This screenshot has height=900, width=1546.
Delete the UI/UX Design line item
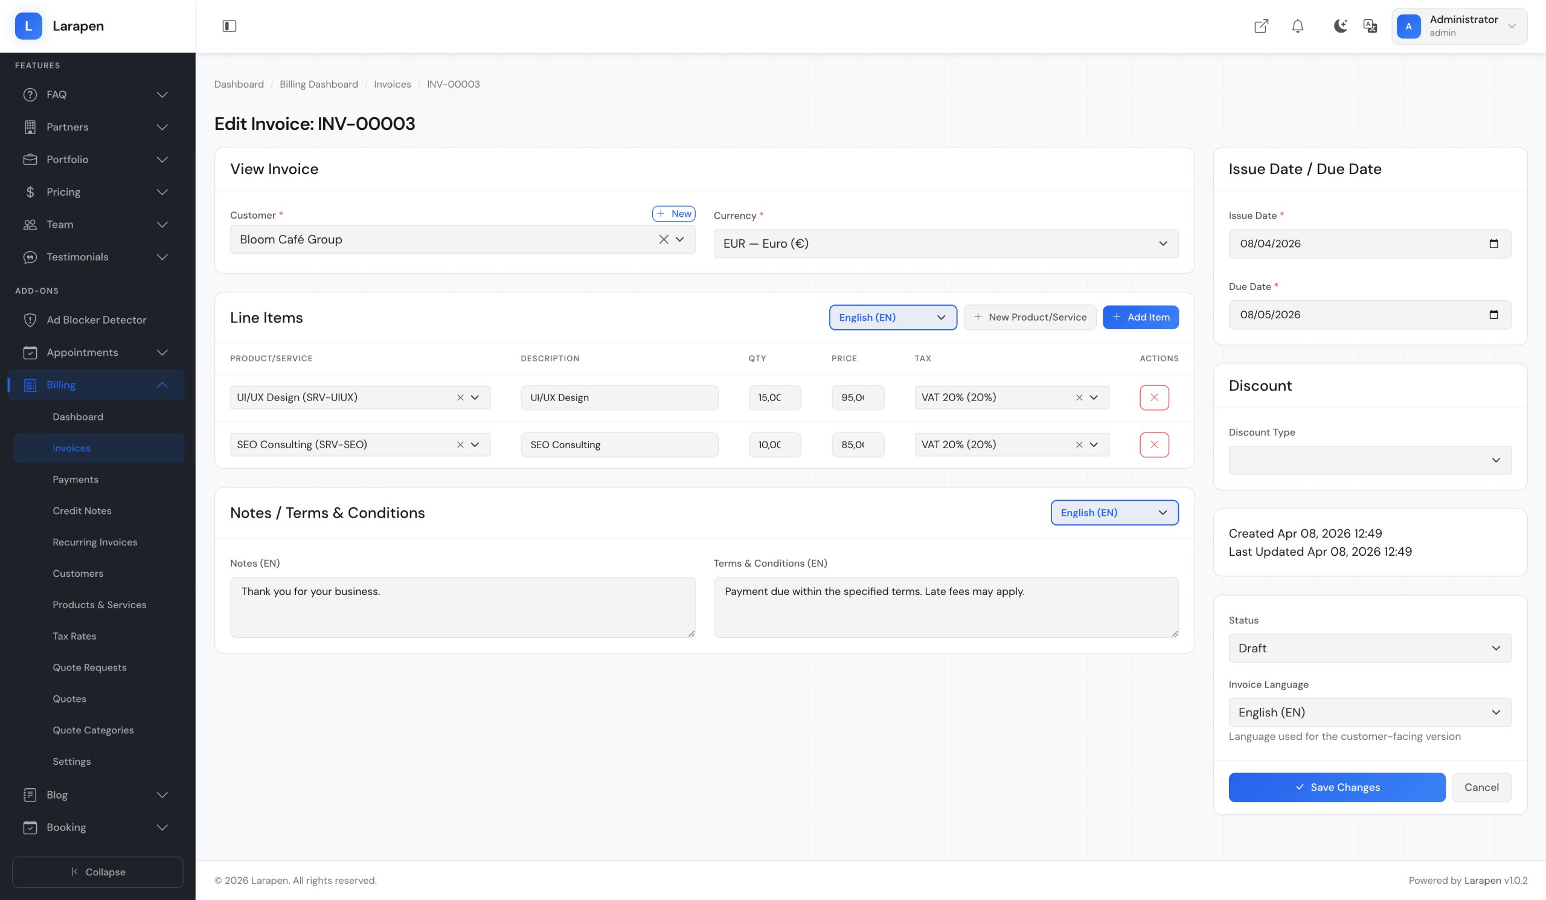(1153, 397)
